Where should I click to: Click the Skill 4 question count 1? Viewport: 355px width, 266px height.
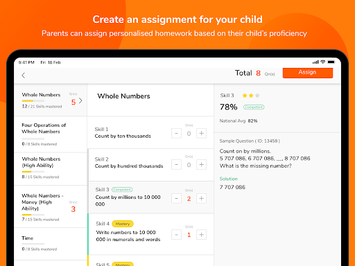click(189, 235)
